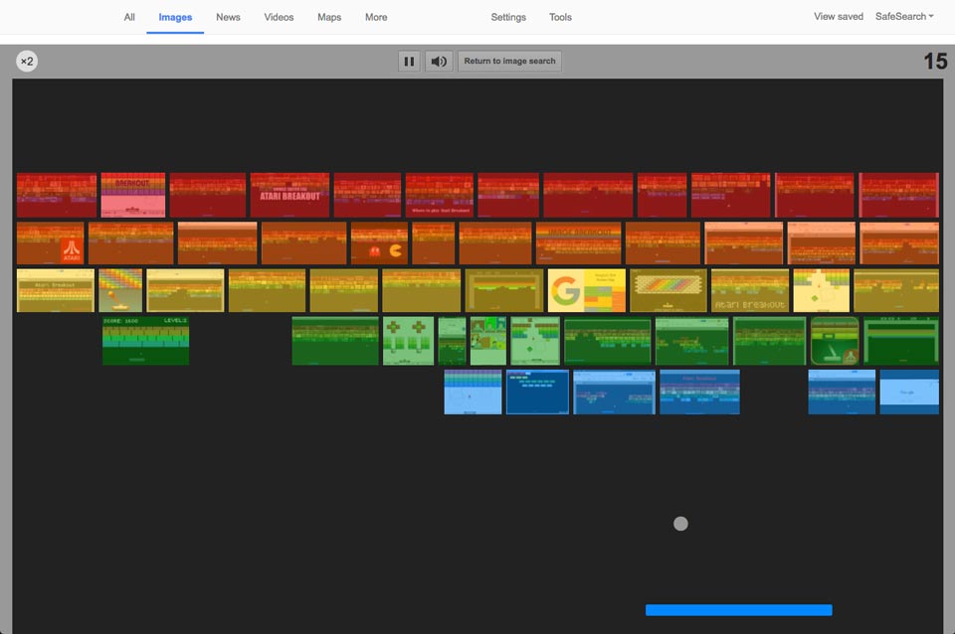
Task: Click the gray bouncing ball
Action: pos(680,524)
